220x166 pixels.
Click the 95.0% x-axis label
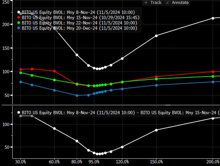tap(94, 162)
